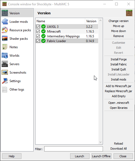Viewport: 135px width, 161px height.
Task: Open the Worlds folder globe icon
Action: pos(5,55)
